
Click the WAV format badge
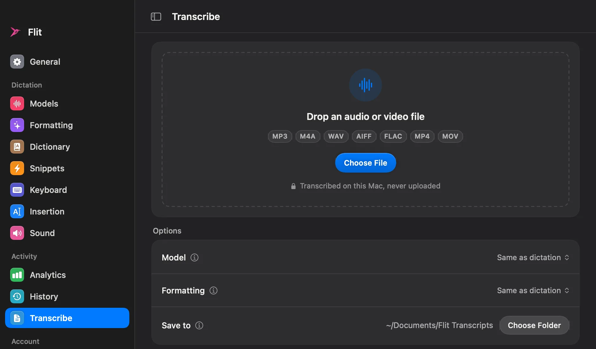(x=336, y=136)
